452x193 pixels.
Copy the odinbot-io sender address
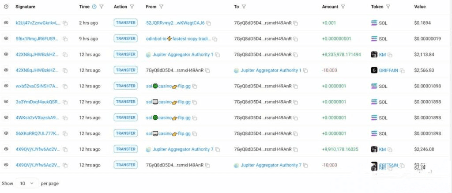tap(215, 39)
